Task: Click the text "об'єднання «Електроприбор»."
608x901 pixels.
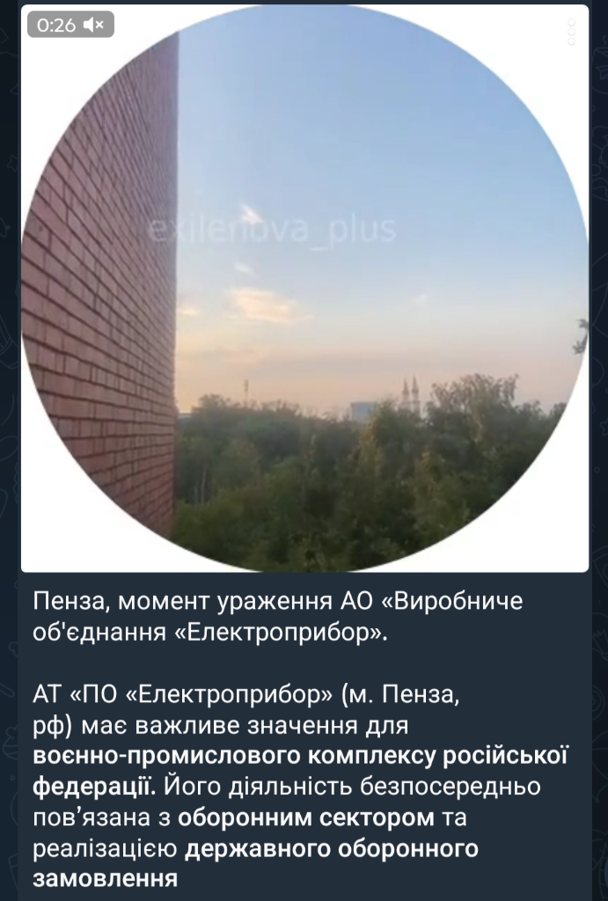Action: (x=211, y=633)
